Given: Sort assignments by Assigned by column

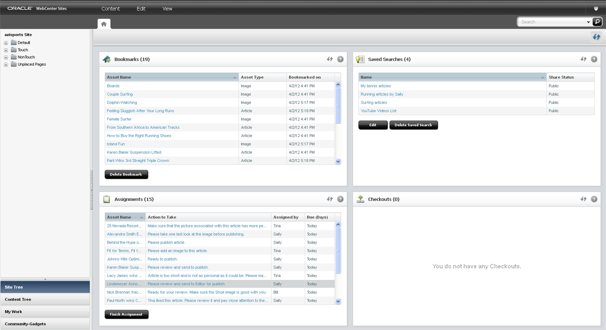Looking at the screenshot, I should tap(288, 217).
